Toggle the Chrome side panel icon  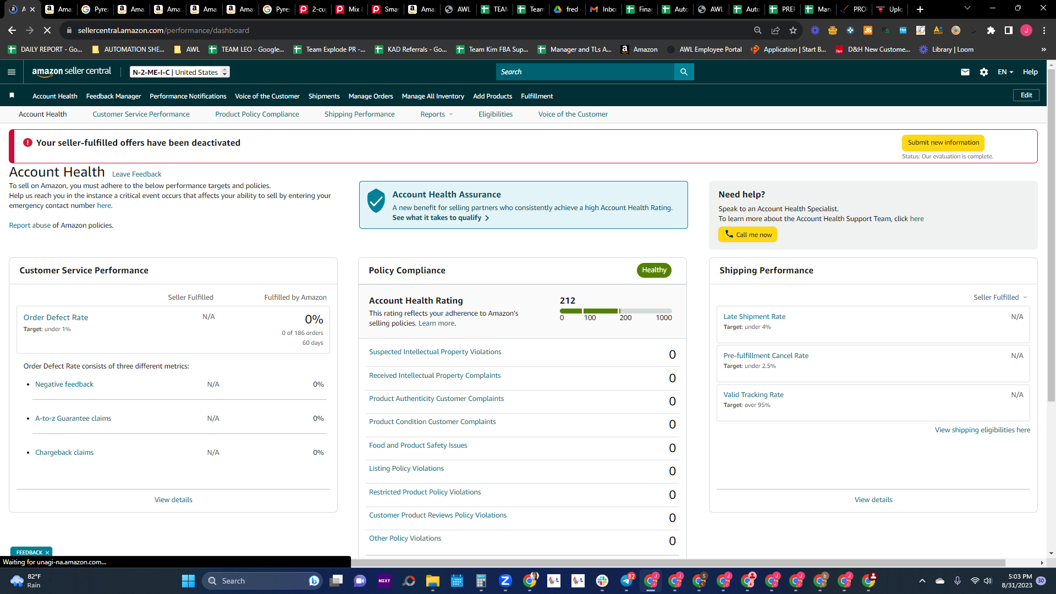(1009, 30)
